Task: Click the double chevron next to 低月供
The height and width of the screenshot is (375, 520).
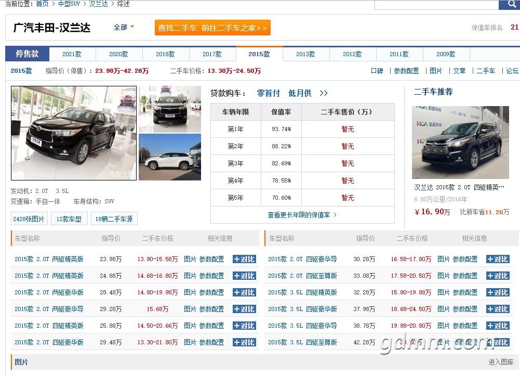Action: pyautogui.click(x=324, y=93)
